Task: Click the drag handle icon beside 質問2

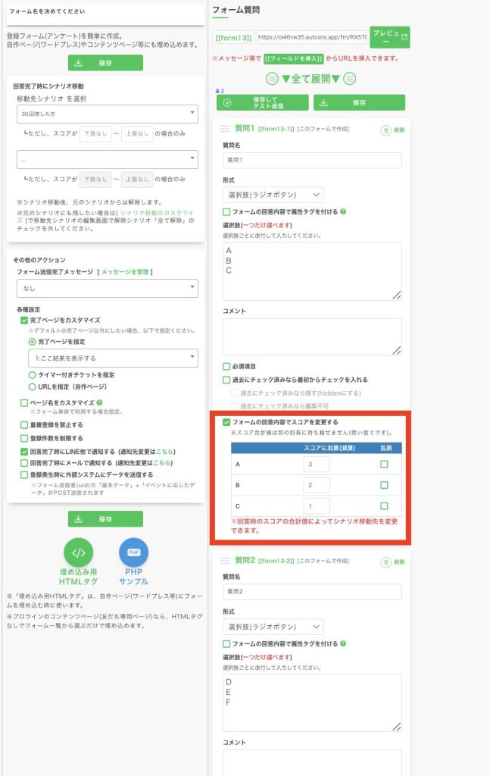Action: pos(225,561)
